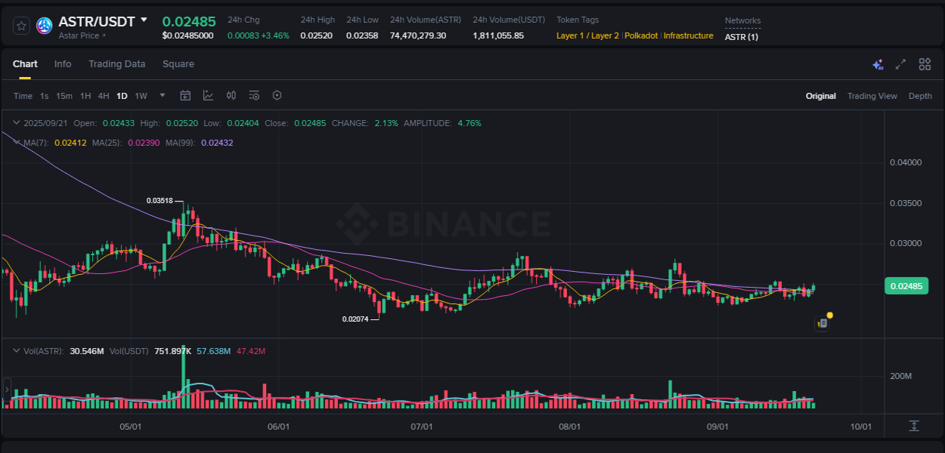Open the Polkadot token tag link
945x453 pixels.
[640, 35]
